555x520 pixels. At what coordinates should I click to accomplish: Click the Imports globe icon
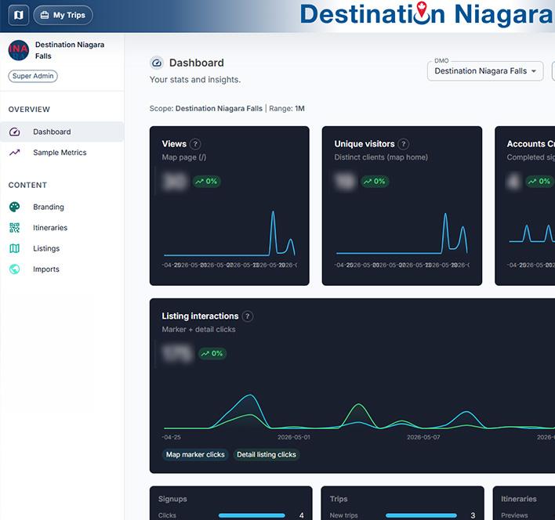click(x=15, y=269)
